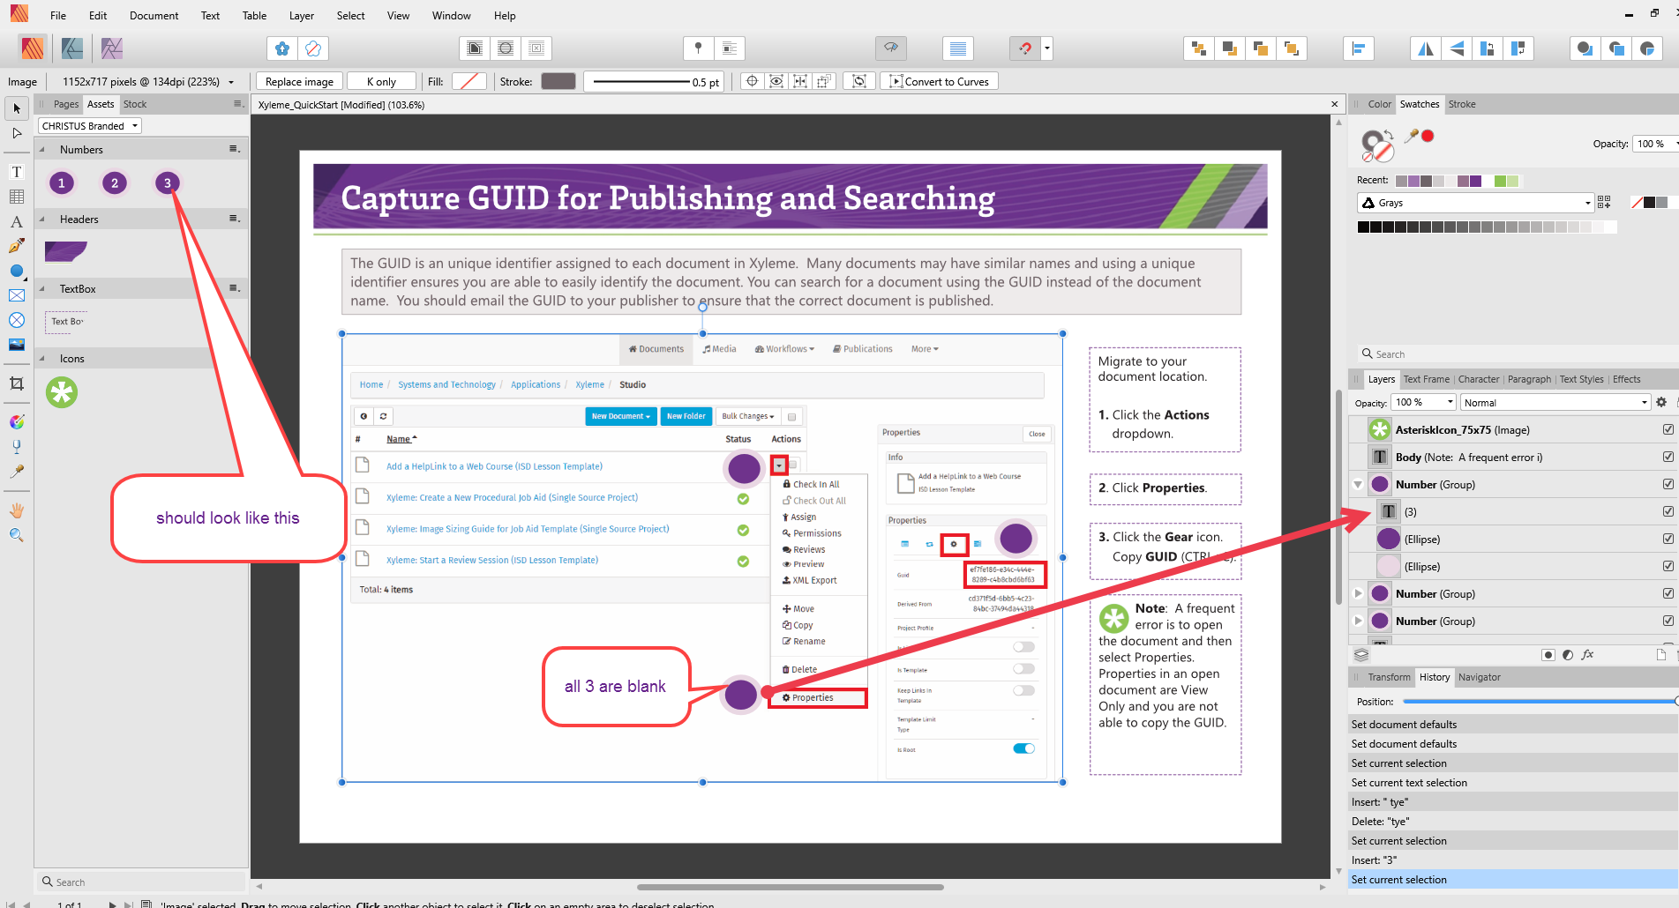Select the Pen tool
This screenshot has width=1679, height=908.
coord(17,246)
